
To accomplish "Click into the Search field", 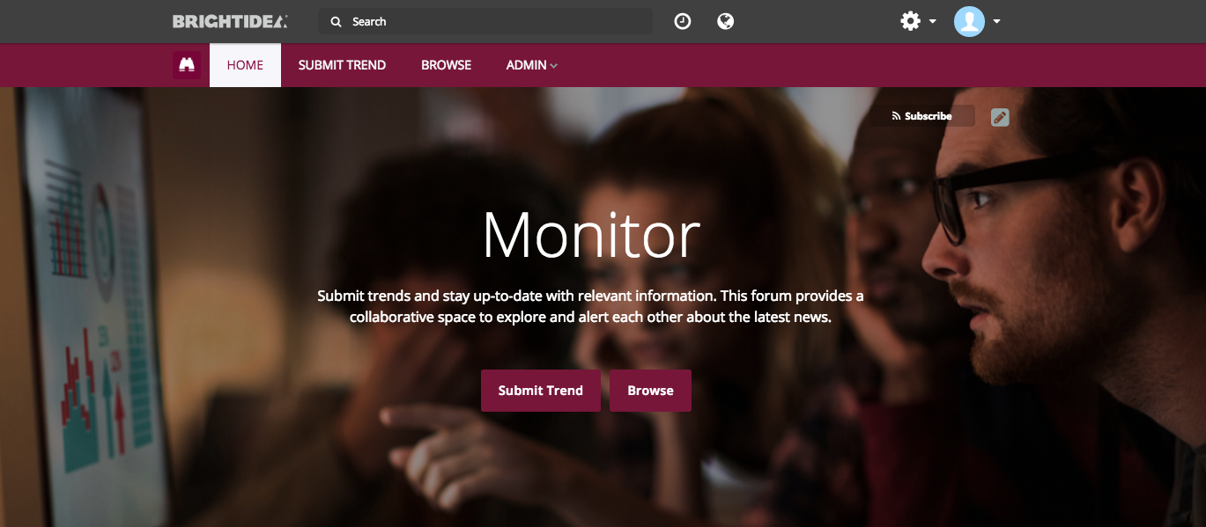I will tap(485, 21).
